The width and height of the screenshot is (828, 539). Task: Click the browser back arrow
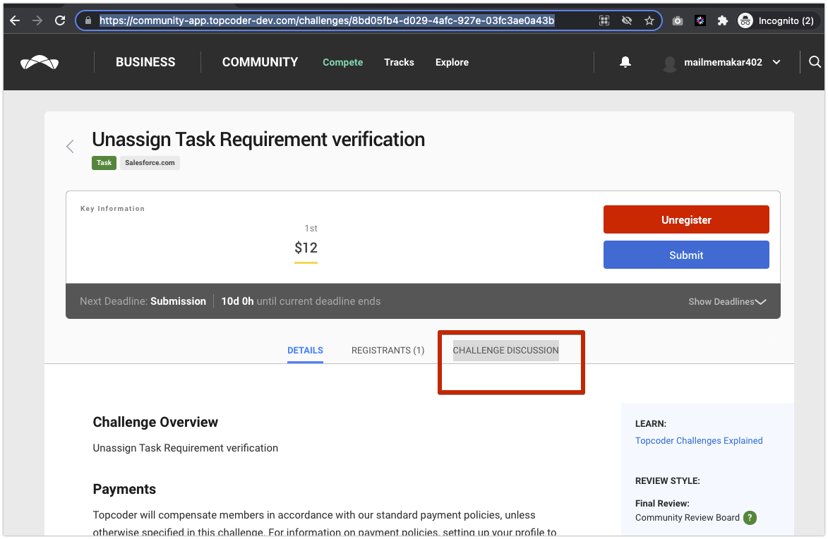[x=15, y=20]
